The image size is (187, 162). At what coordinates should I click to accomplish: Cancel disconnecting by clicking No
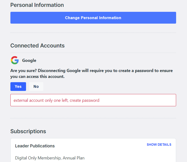36,86
